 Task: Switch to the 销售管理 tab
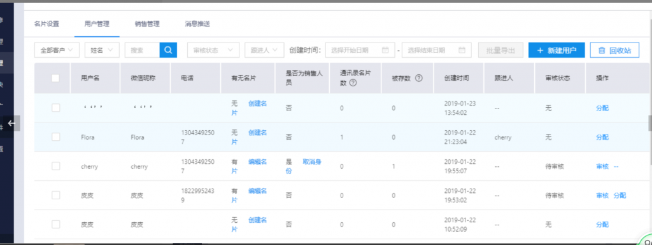coord(147,24)
